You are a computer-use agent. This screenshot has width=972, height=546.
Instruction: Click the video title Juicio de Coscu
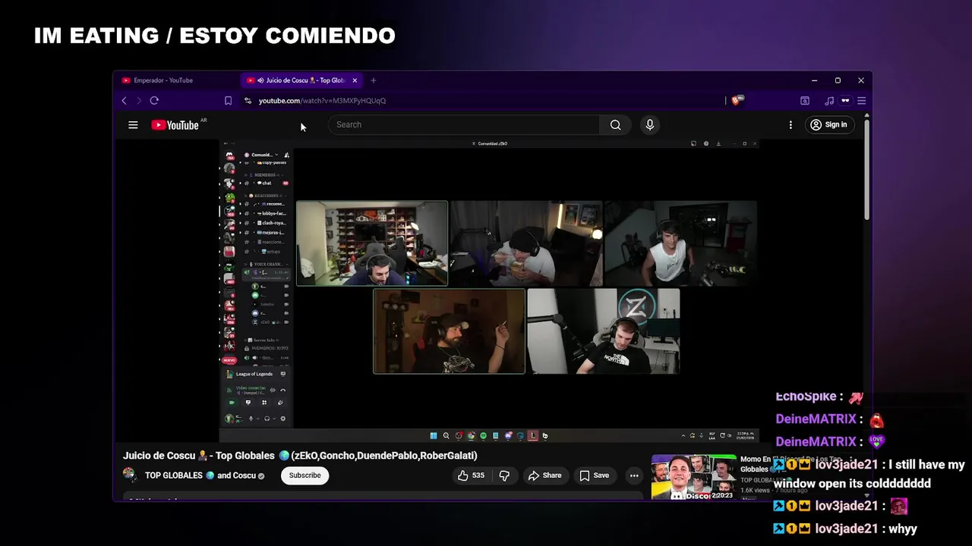point(300,456)
